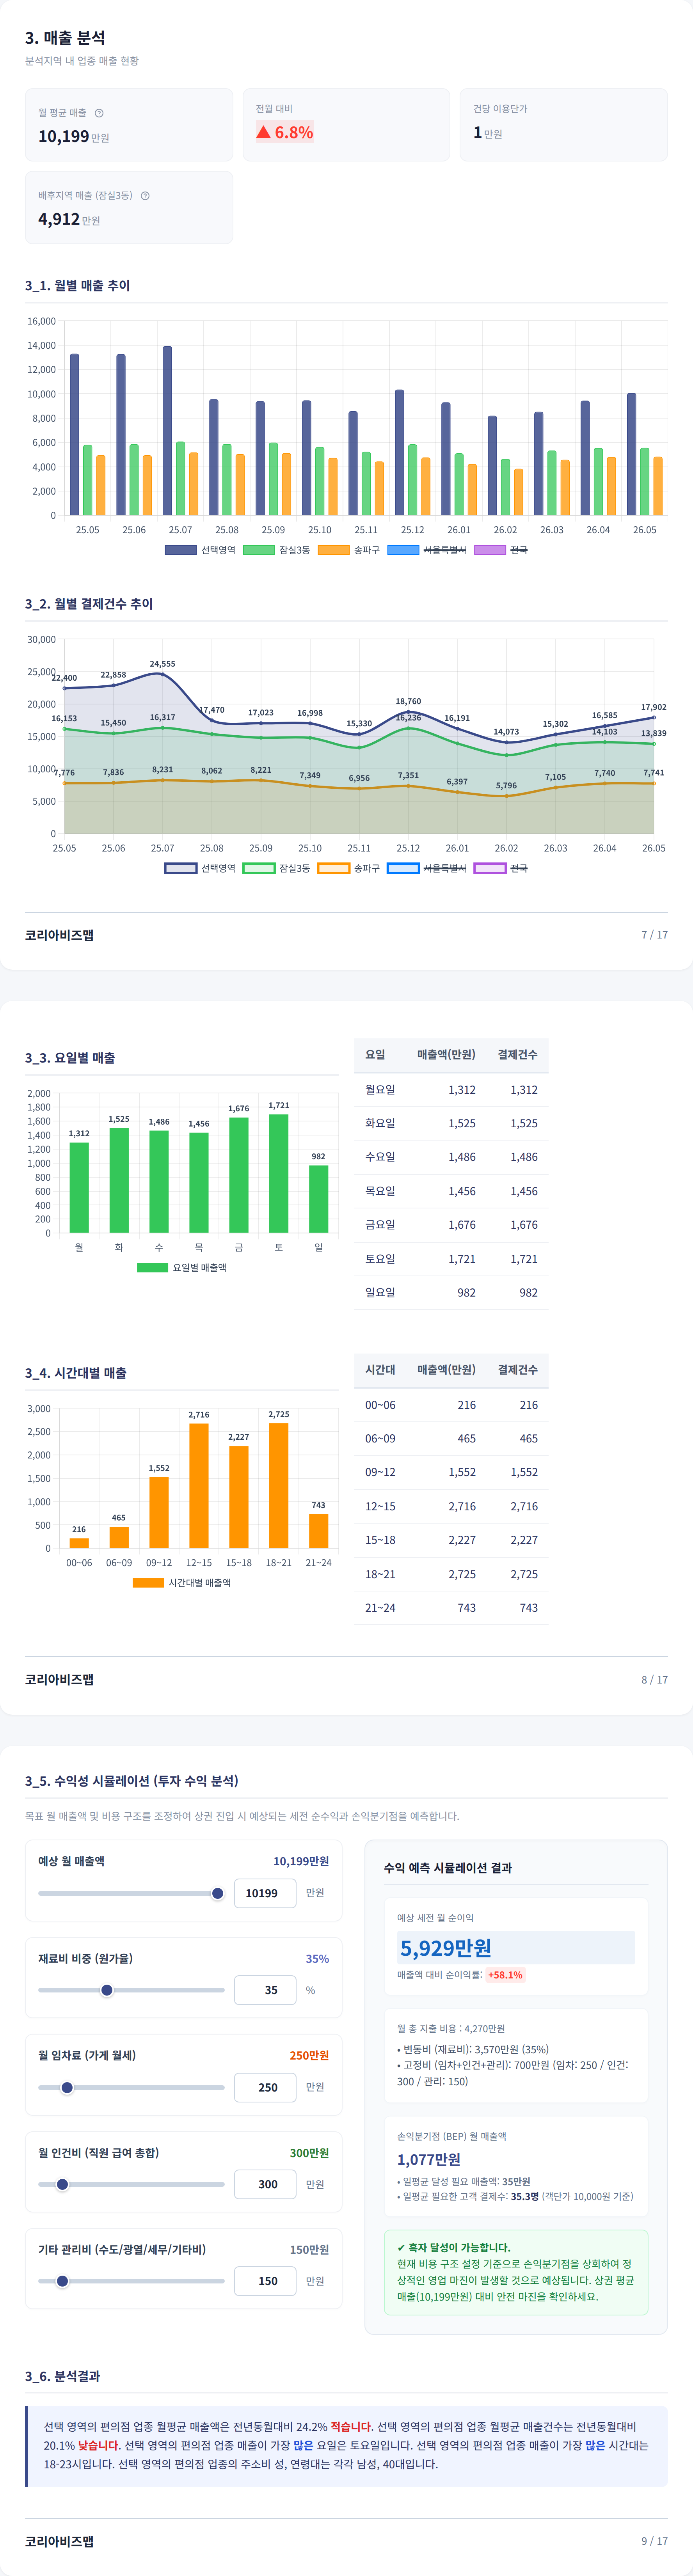Toggle 선택영역 legend in monthly sales chart
Screen dimensions: 693x2576
coord(200,550)
